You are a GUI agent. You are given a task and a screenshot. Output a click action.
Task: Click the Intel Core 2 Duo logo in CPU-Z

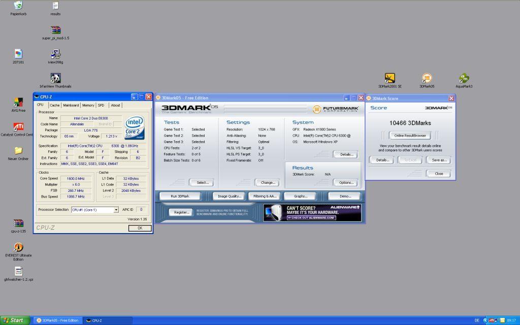pos(134,127)
